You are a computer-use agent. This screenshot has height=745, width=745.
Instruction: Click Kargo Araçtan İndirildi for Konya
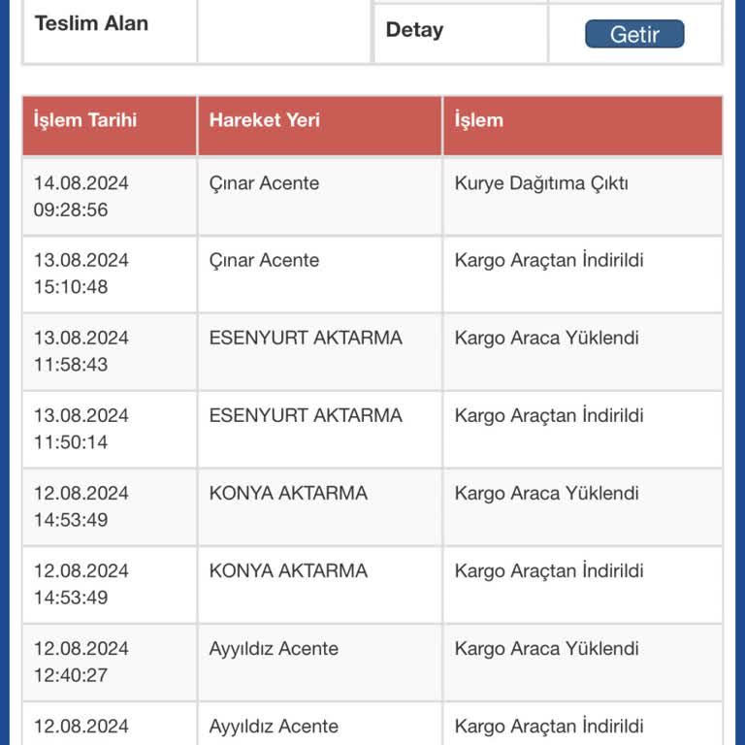[x=549, y=571]
